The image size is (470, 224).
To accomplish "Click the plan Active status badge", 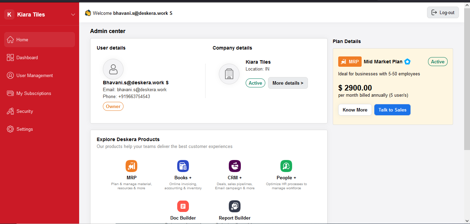I will pos(438,62).
